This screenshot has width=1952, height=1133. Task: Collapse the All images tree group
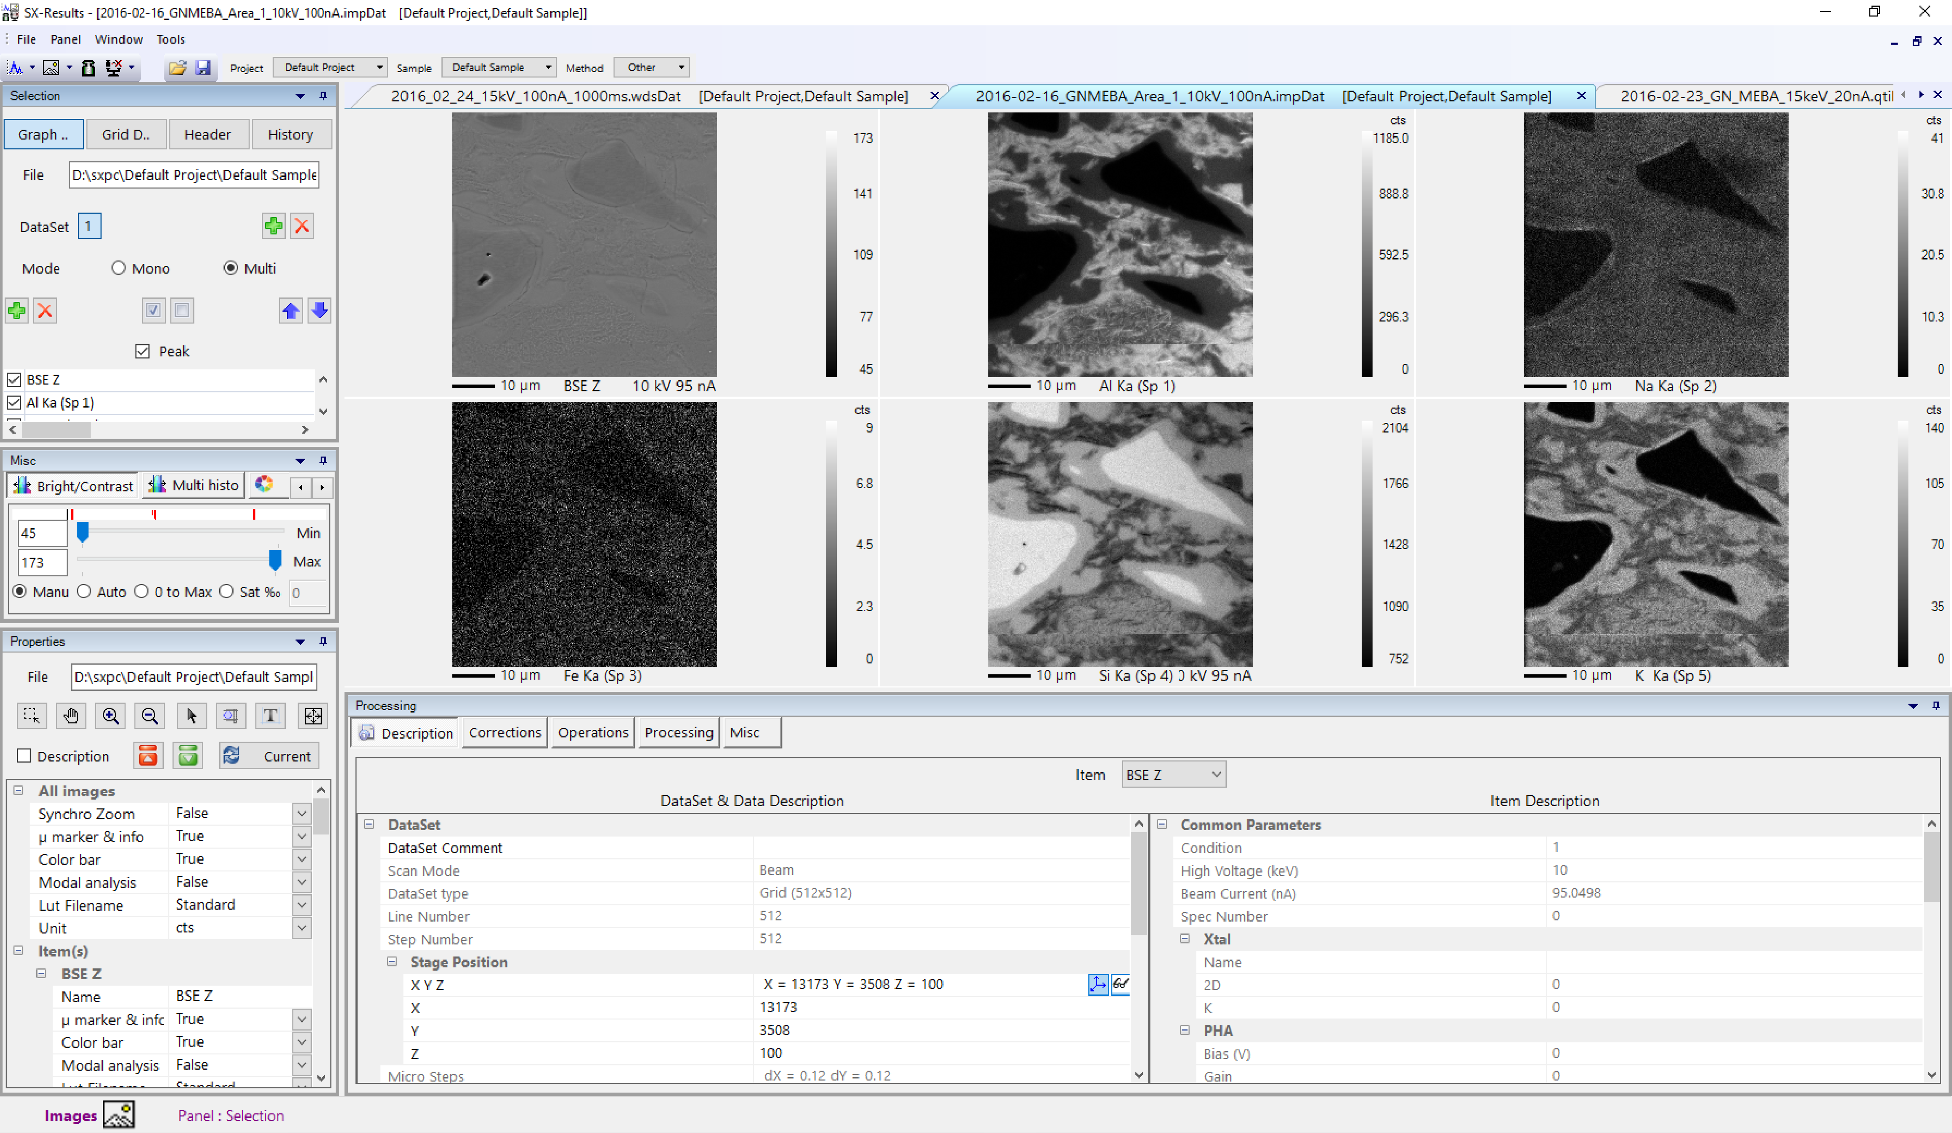point(18,791)
